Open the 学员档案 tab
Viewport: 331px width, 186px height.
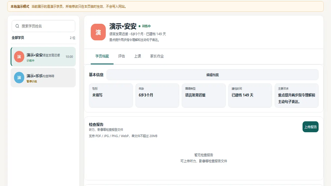coord(102,56)
